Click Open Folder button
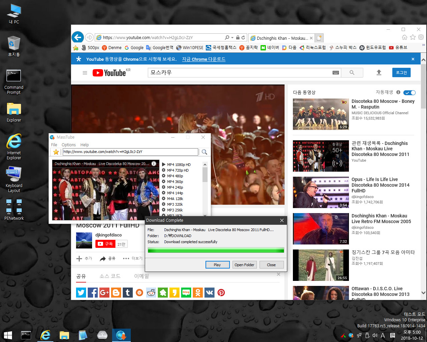Screen dimensions: 427x342 pos(244,265)
